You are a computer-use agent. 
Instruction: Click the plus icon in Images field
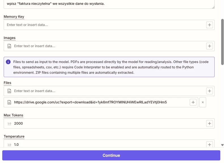(210, 46)
